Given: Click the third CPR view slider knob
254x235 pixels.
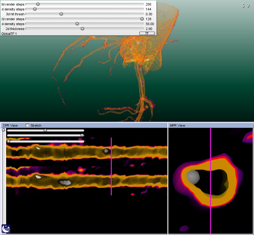Looking at the screenshot, I should (x=9, y=141).
